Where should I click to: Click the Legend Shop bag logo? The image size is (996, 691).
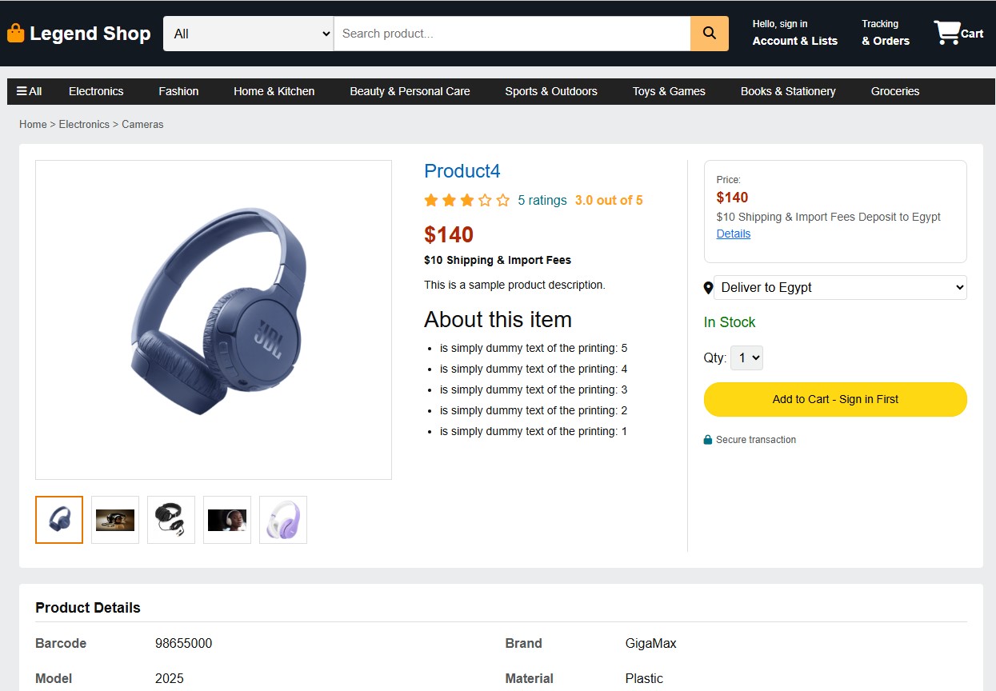tap(15, 34)
